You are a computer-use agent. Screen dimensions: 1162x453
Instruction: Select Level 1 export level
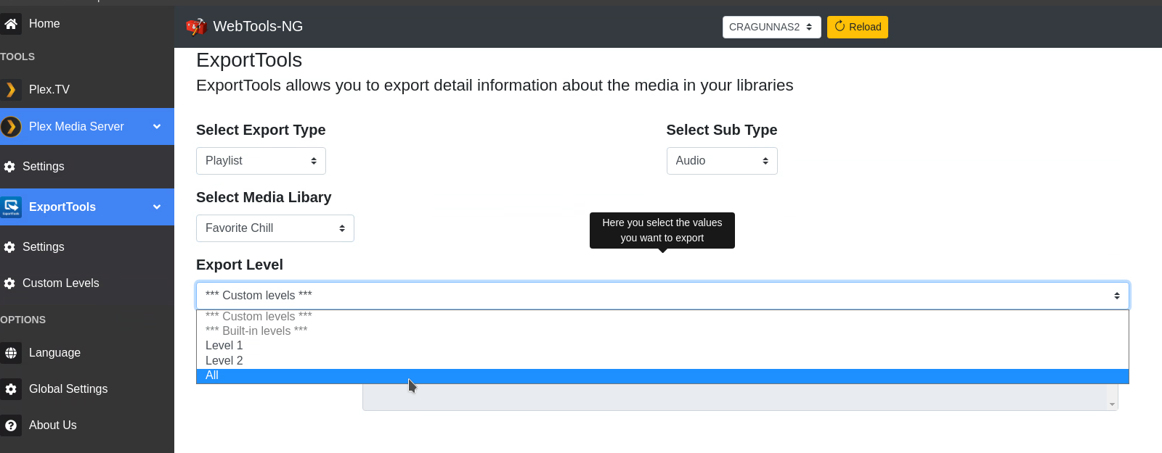tap(662, 346)
